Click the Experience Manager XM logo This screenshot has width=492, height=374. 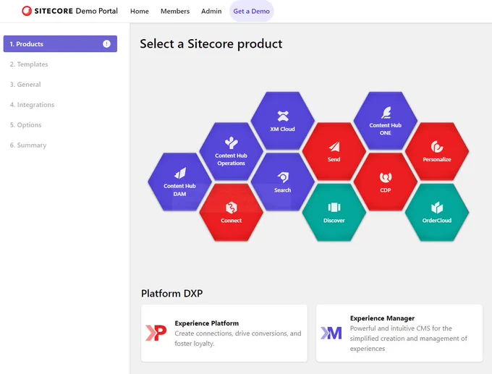click(x=331, y=333)
